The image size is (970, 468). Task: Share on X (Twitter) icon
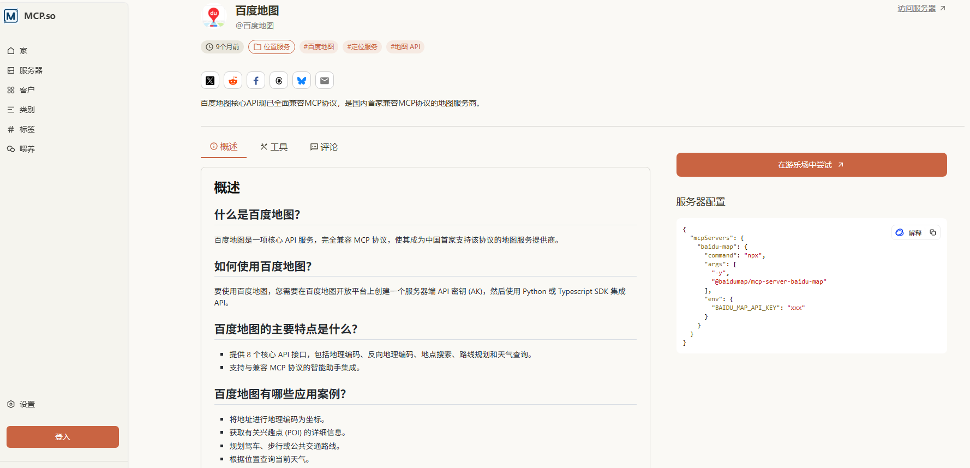point(210,81)
